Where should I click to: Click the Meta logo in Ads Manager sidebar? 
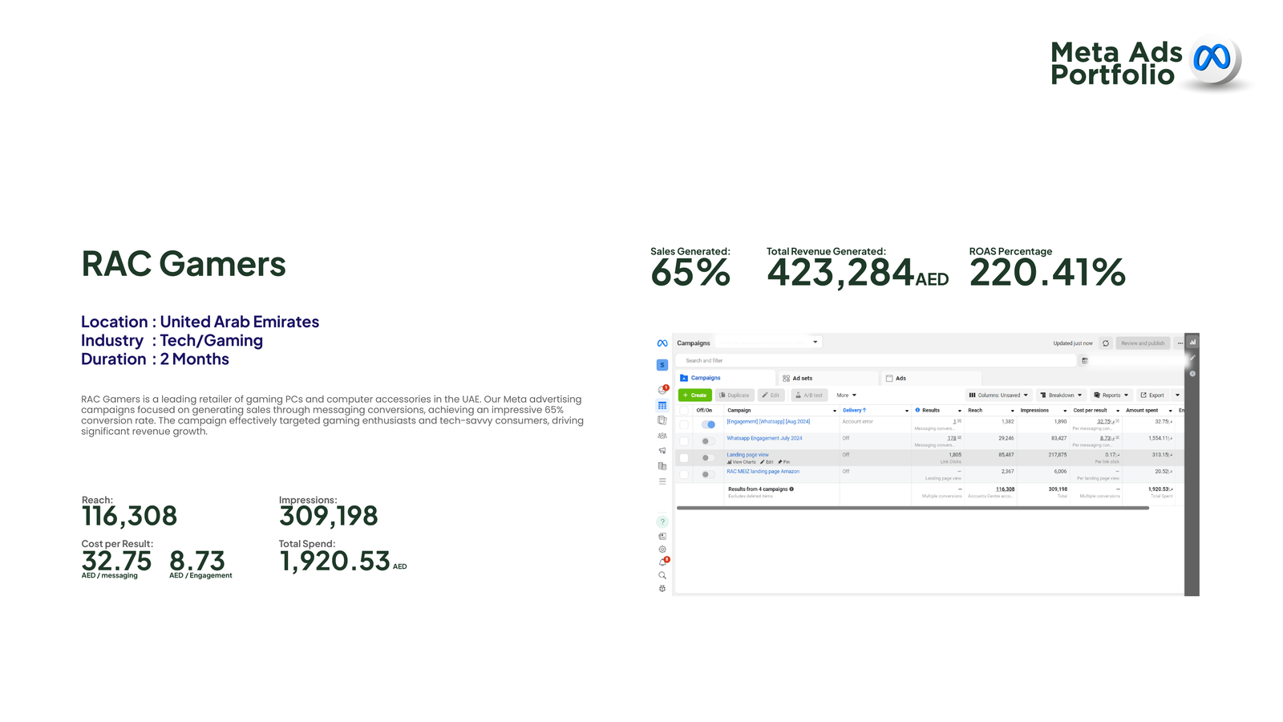[662, 343]
